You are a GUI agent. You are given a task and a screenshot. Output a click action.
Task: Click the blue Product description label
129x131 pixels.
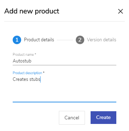(27, 73)
